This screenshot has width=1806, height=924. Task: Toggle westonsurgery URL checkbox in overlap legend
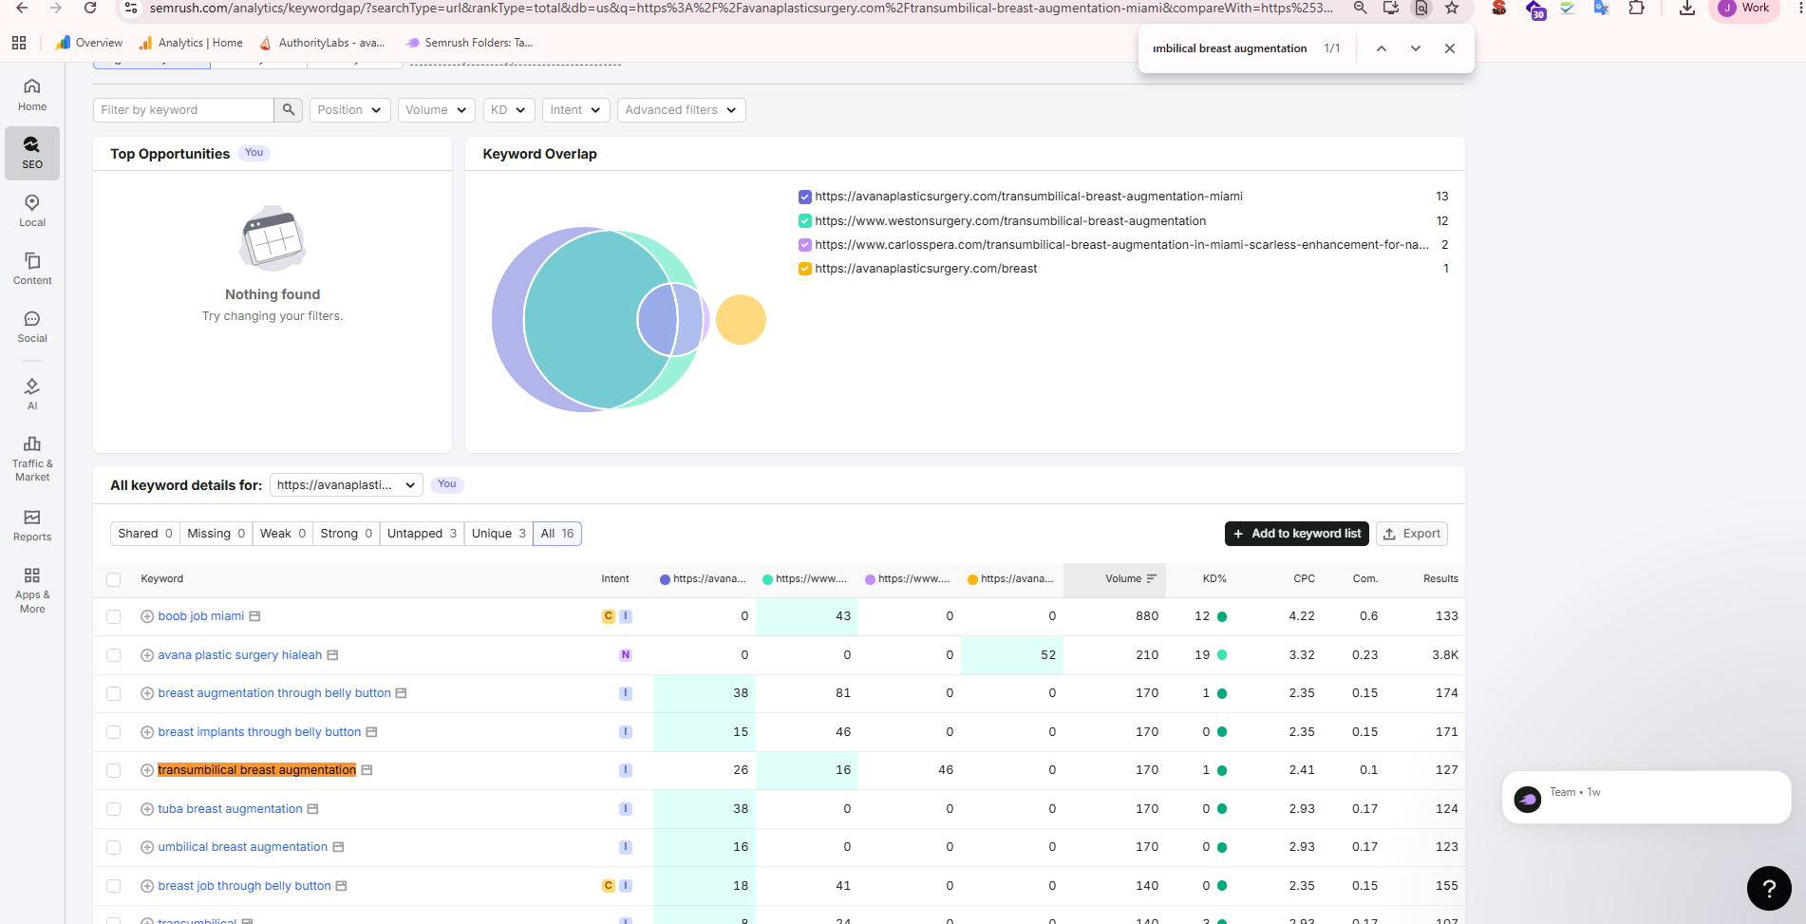805,221
